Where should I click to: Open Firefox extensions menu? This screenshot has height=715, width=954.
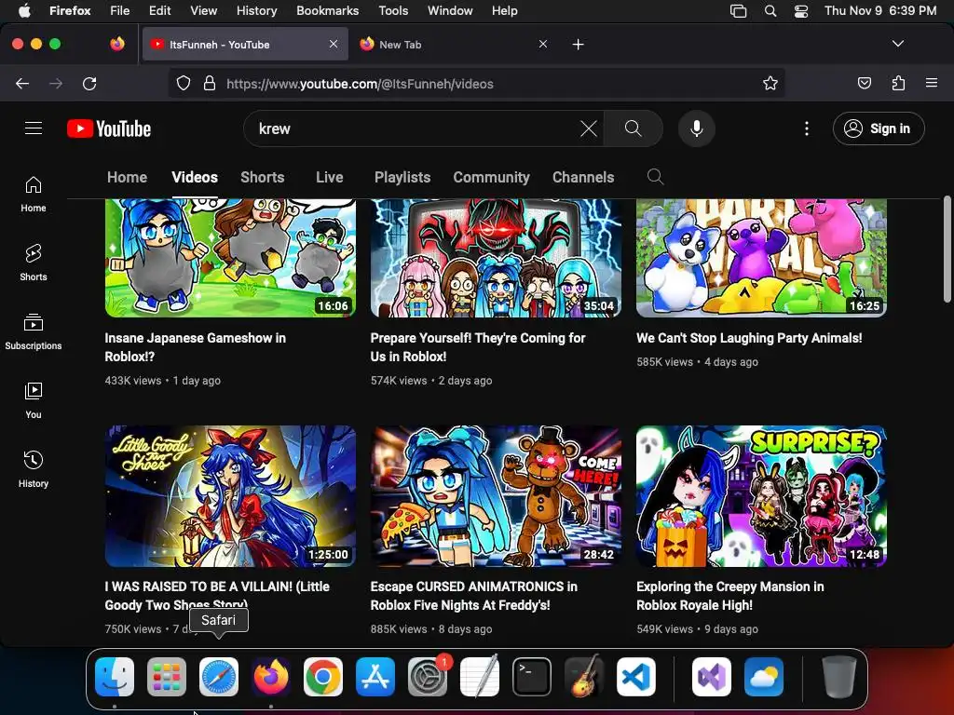point(899,83)
